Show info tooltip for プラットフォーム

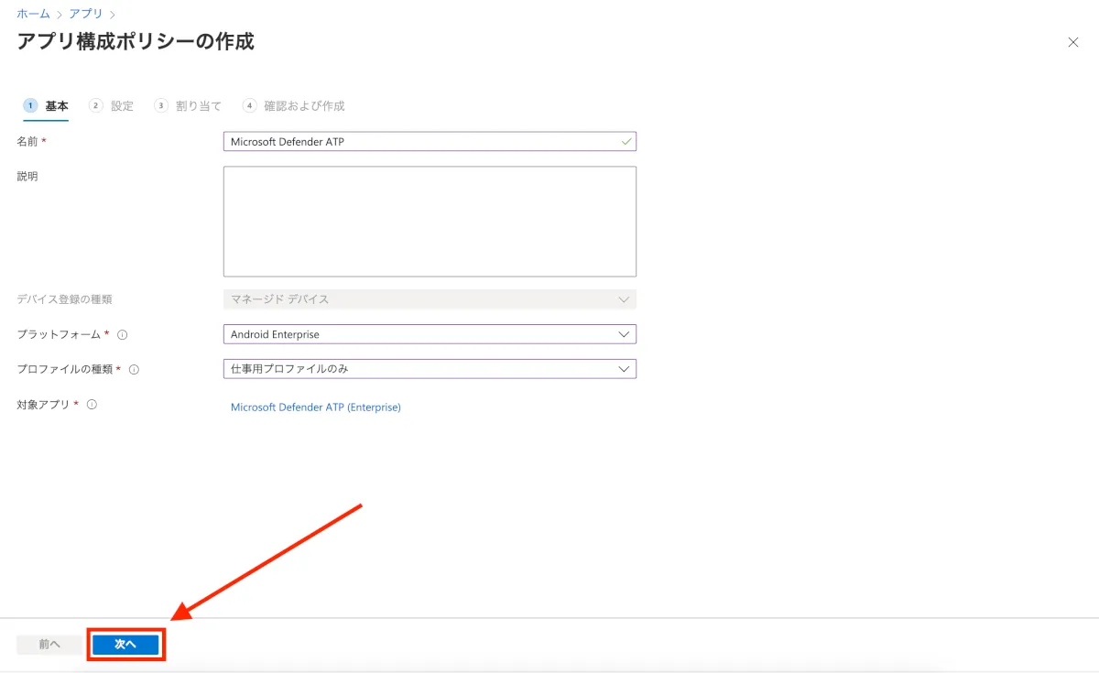(x=123, y=335)
